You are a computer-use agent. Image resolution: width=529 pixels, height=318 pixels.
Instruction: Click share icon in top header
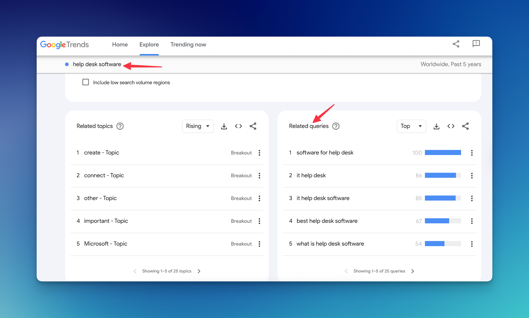(x=456, y=44)
